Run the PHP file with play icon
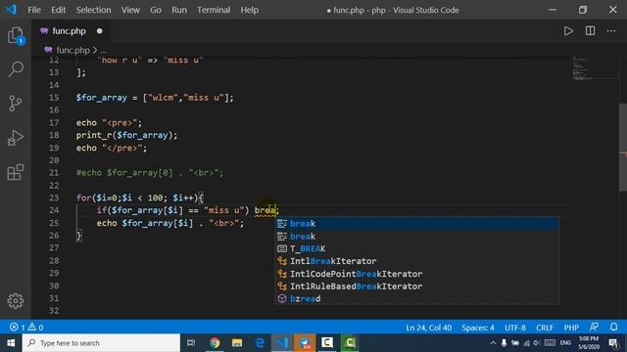The image size is (627, 352). (x=568, y=30)
